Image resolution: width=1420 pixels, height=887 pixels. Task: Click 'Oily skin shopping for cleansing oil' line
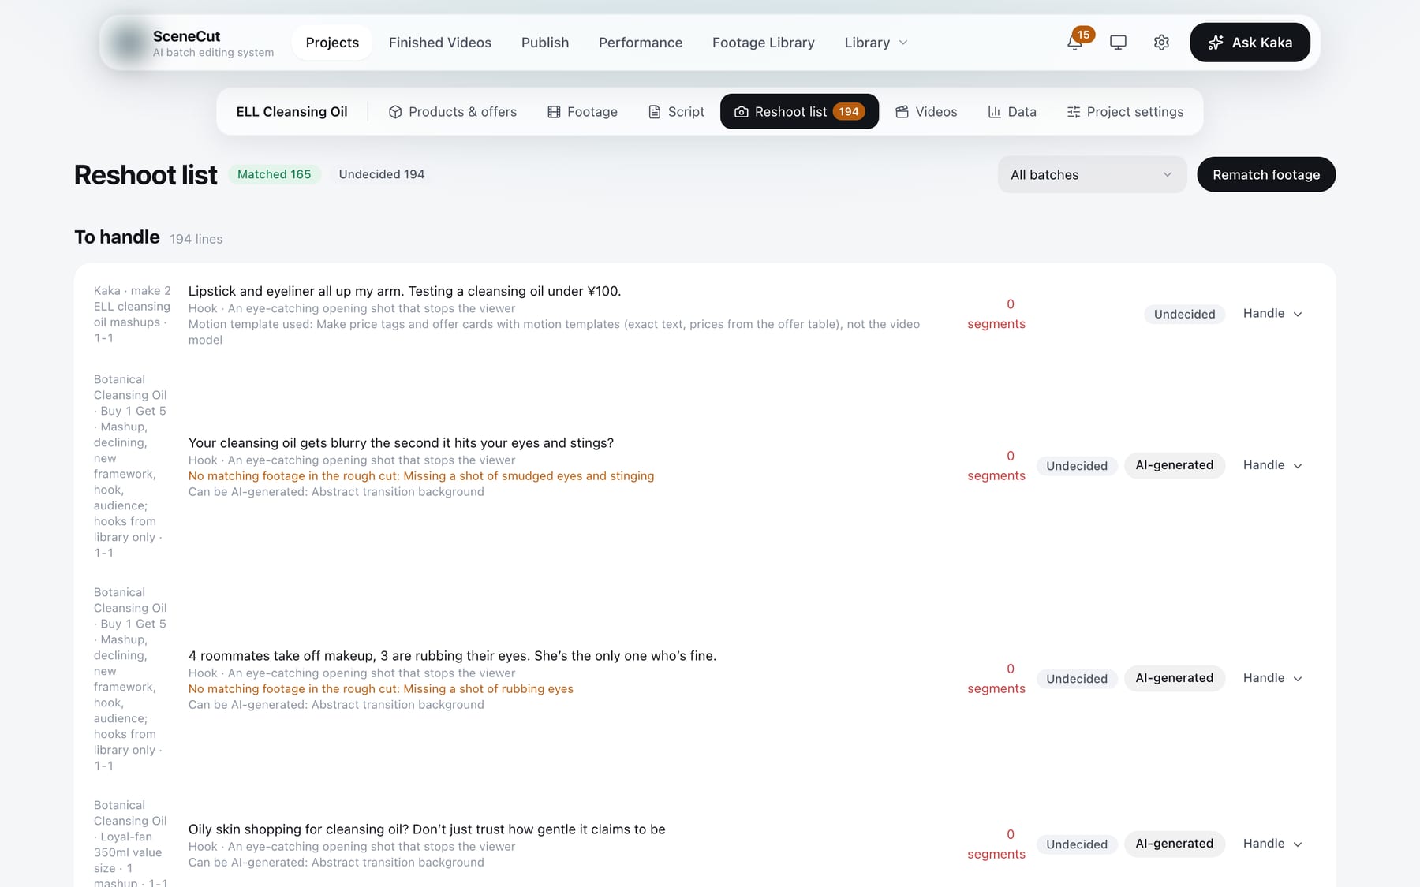coord(427,829)
